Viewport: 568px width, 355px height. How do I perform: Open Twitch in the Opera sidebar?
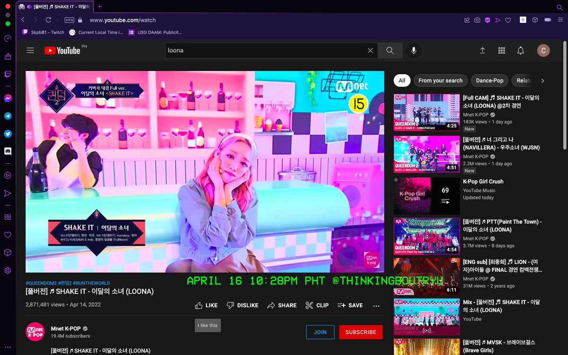pos(8,74)
